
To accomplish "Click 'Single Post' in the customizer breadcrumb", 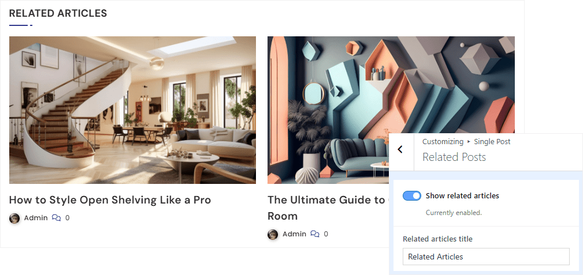I will point(492,141).
